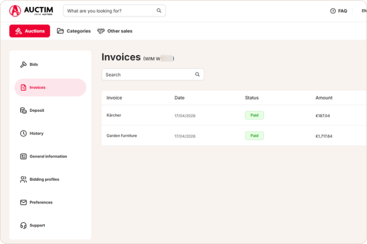Click the handshake icon beside Other sales
The height and width of the screenshot is (244, 367).
point(101,31)
